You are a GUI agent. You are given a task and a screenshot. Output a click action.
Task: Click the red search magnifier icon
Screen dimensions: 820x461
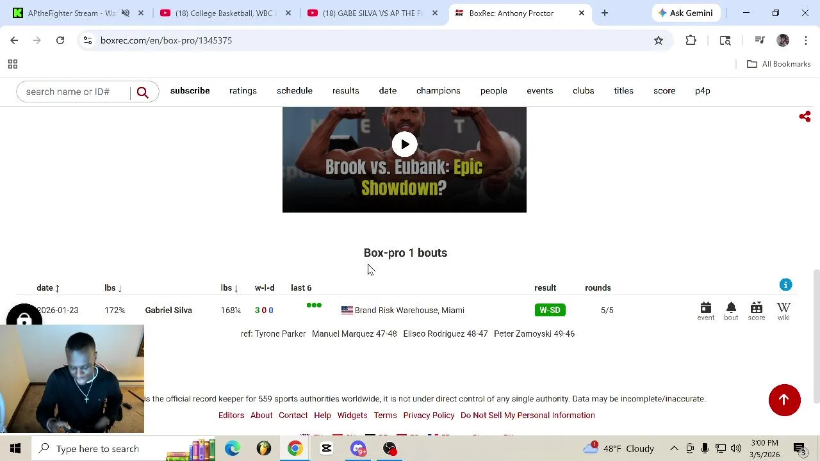(143, 92)
